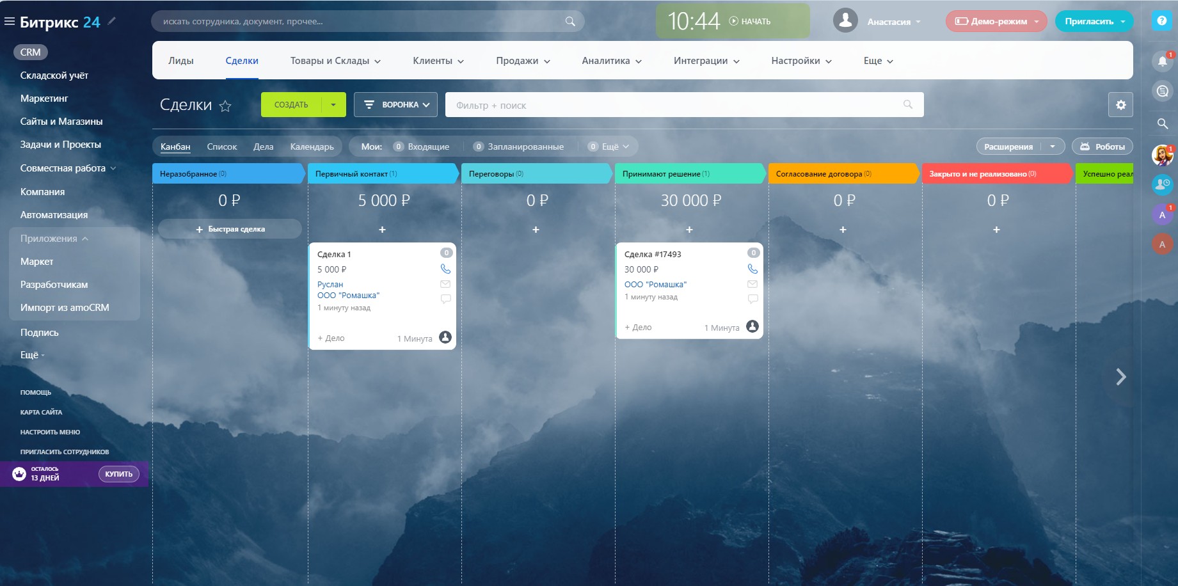Open the Демо-режим dropdown
The height and width of the screenshot is (586, 1178).
(996, 21)
